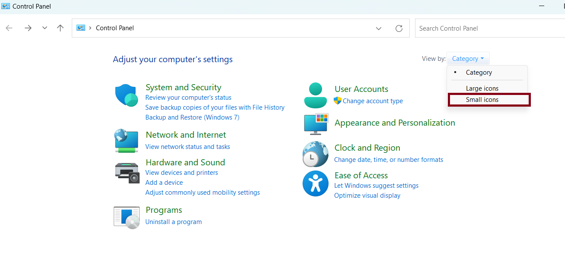Open the Ease of Access icon
The height and width of the screenshot is (278, 565).
pyautogui.click(x=316, y=184)
